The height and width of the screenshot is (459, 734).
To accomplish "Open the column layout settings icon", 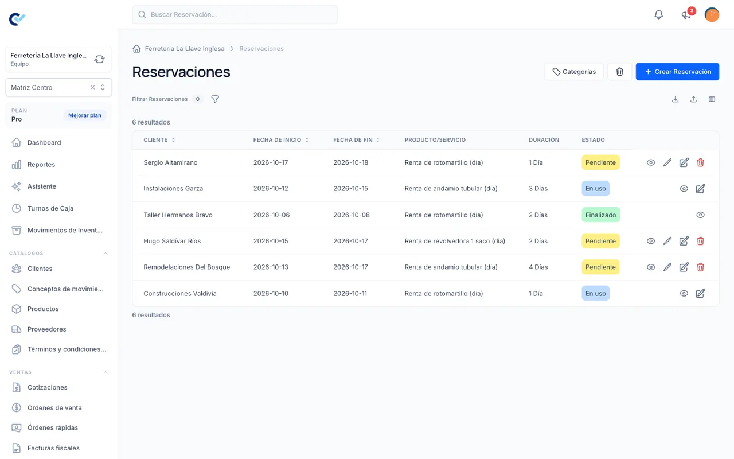I will 712,99.
